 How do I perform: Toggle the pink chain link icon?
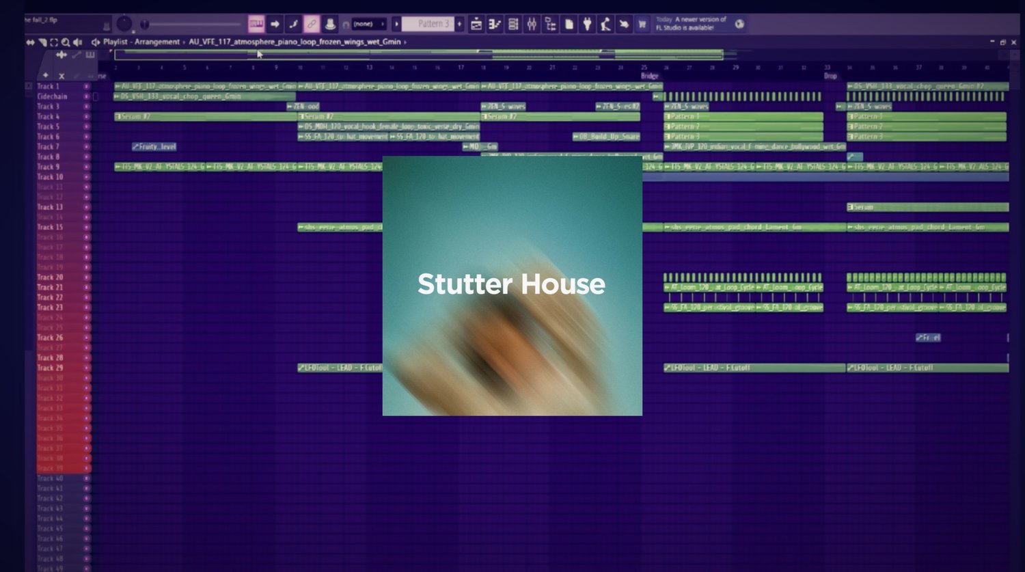[x=312, y=24]
